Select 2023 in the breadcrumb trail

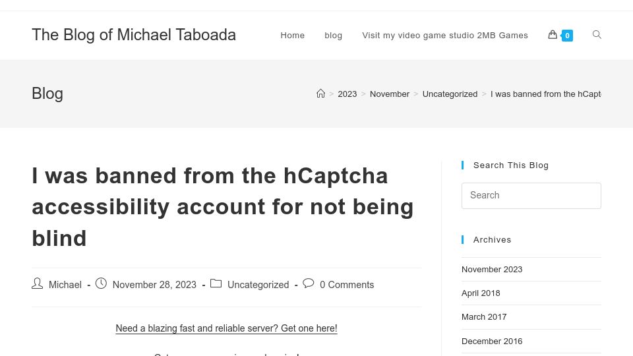click(347, 94)
